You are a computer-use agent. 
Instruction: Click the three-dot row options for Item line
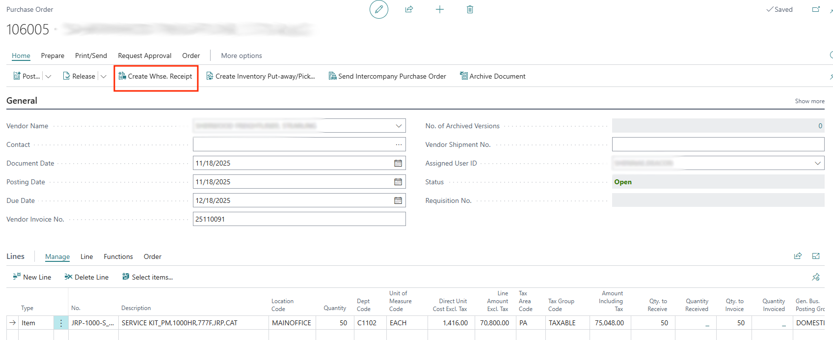pyautogui.click(x=61, y=323)
